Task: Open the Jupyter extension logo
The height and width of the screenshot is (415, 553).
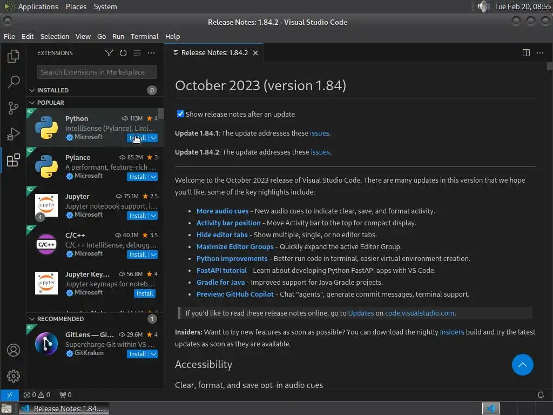Action: pos(46,205)
